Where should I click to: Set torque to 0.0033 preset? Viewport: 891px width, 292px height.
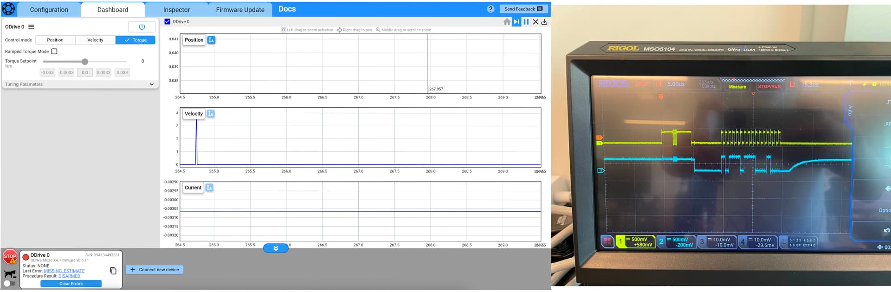(x=103, y=72)
